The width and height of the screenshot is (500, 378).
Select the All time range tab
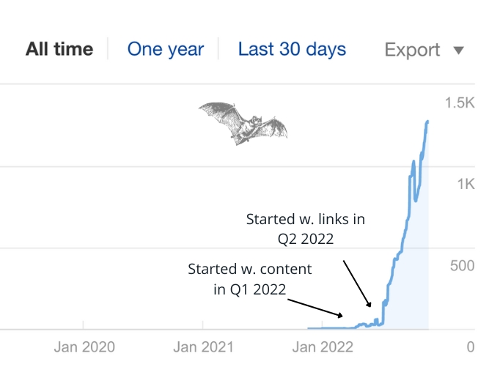pos(59,49)
